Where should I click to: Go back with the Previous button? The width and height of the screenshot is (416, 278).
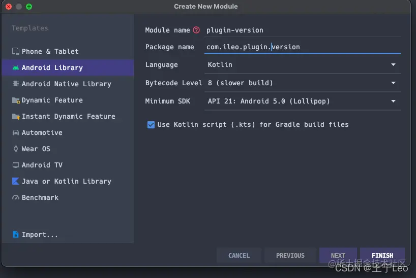coord(290,255)
